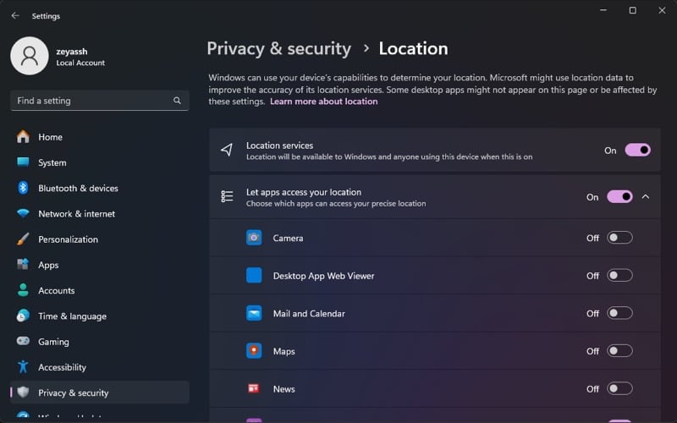Go back to Privacy & security breadcrumb

tap(279, 48)
